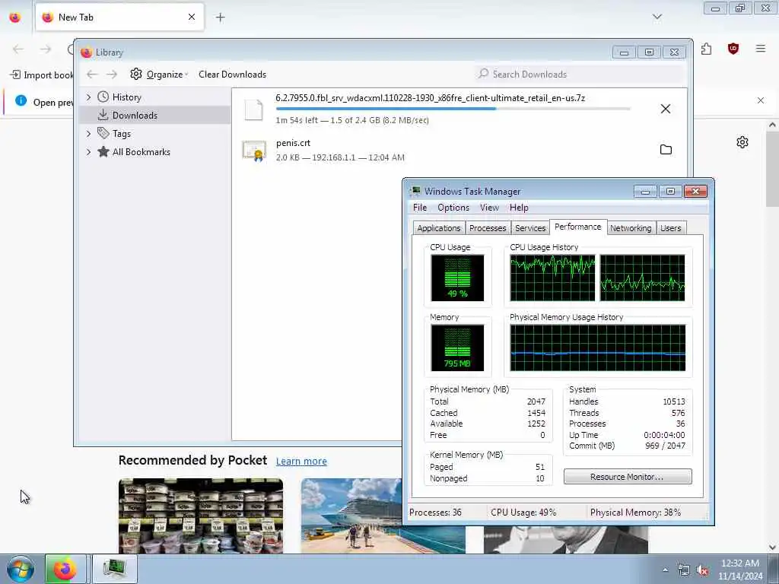The image size is (779, 584).
Task: Click the muted volume tray icon
Action: click(702, 570)
